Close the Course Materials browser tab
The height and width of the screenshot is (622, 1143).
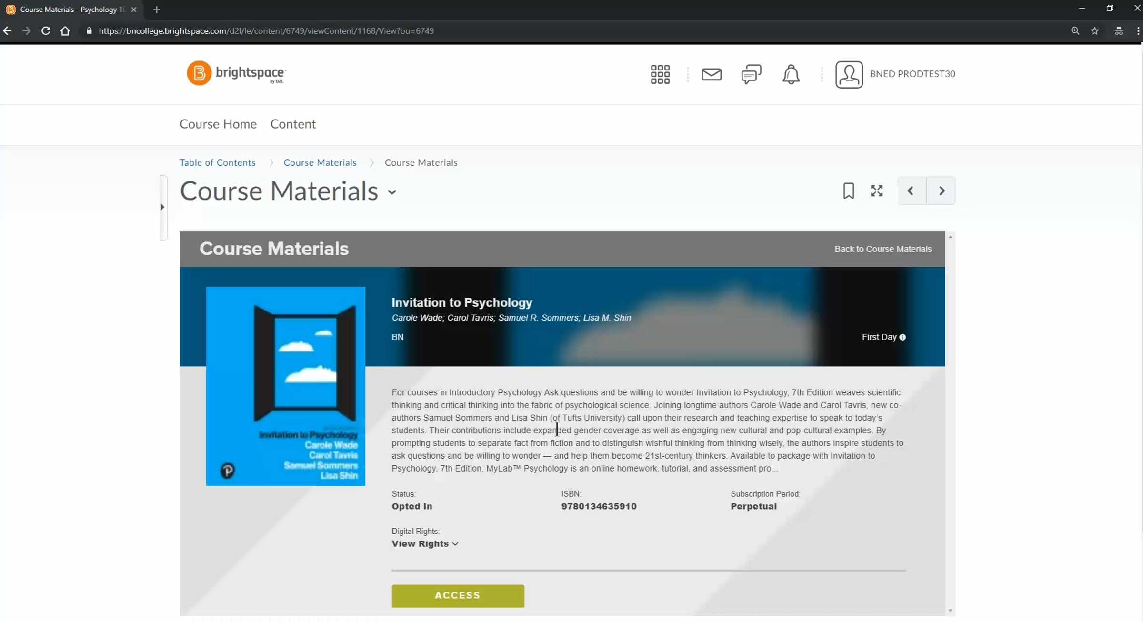pyautogui.click(x=134, y=10)
